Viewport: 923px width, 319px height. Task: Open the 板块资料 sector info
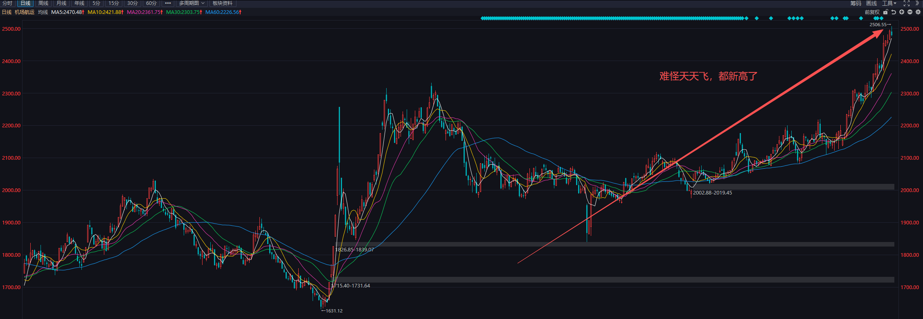(x=223, y=3)
